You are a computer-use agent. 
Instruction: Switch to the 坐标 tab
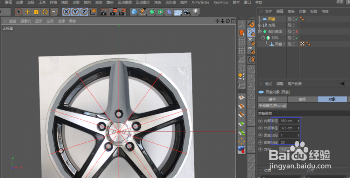(x=302, y=99)
